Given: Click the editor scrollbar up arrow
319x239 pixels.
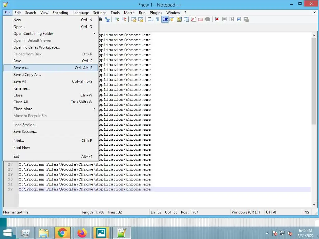Looking at the screenshot, I should [314, 35].
